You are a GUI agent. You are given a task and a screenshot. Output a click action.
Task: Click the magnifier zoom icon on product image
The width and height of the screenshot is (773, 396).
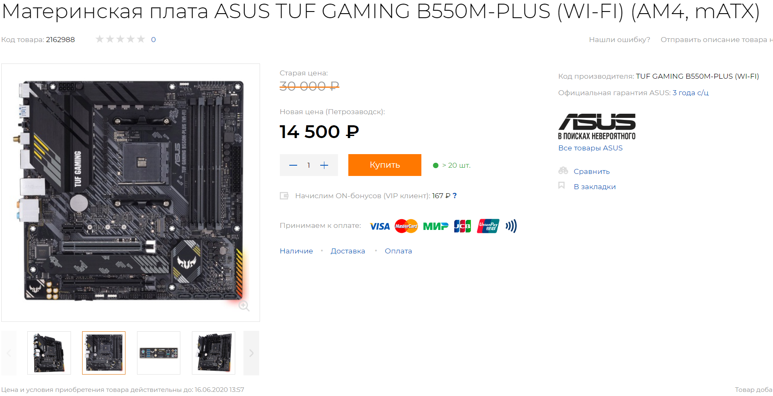point(244,306)
